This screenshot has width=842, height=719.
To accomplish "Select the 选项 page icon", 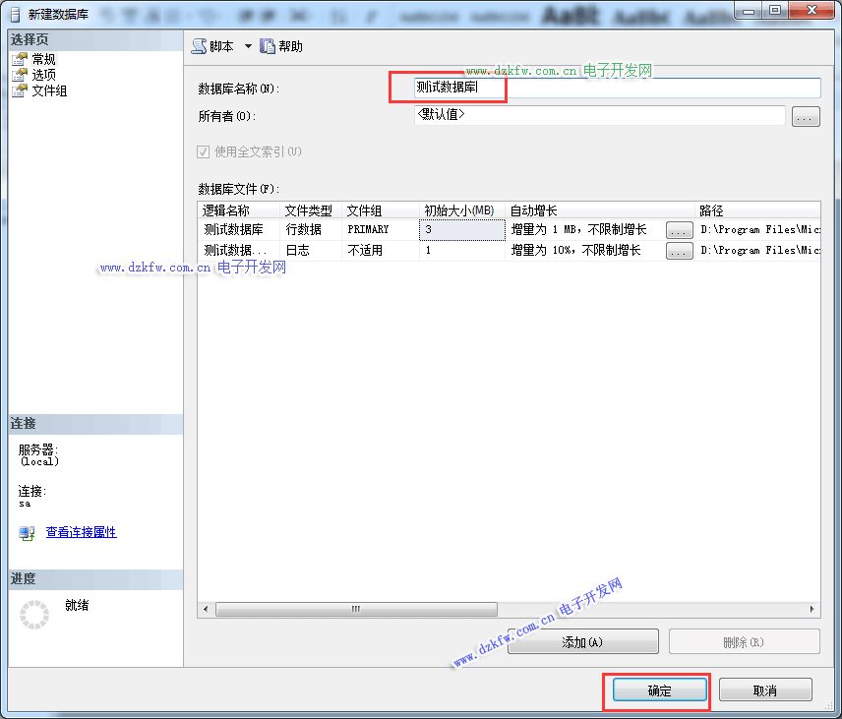I will (x=19, y=75).
